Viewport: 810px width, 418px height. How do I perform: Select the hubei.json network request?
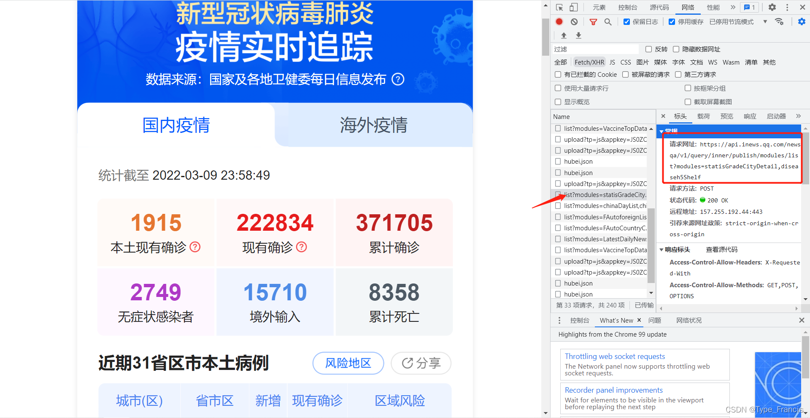tap(577, 161)
